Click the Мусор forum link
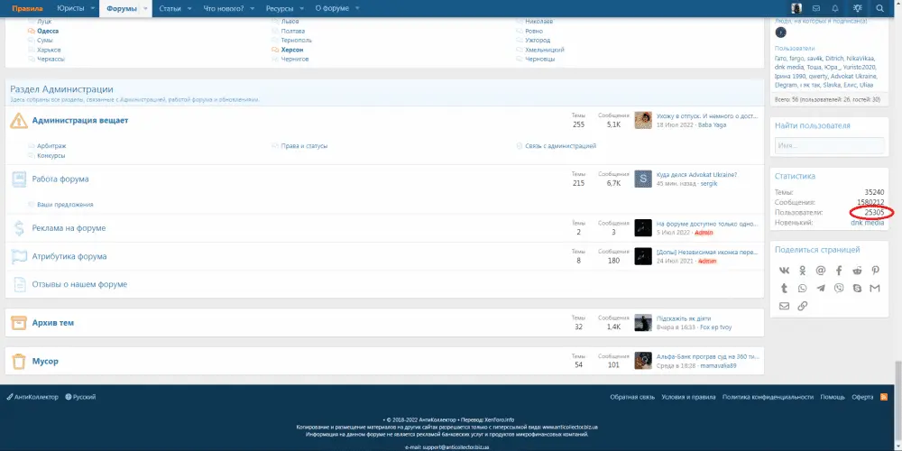This screenshot has width=902, height=451. pos(45,361)
